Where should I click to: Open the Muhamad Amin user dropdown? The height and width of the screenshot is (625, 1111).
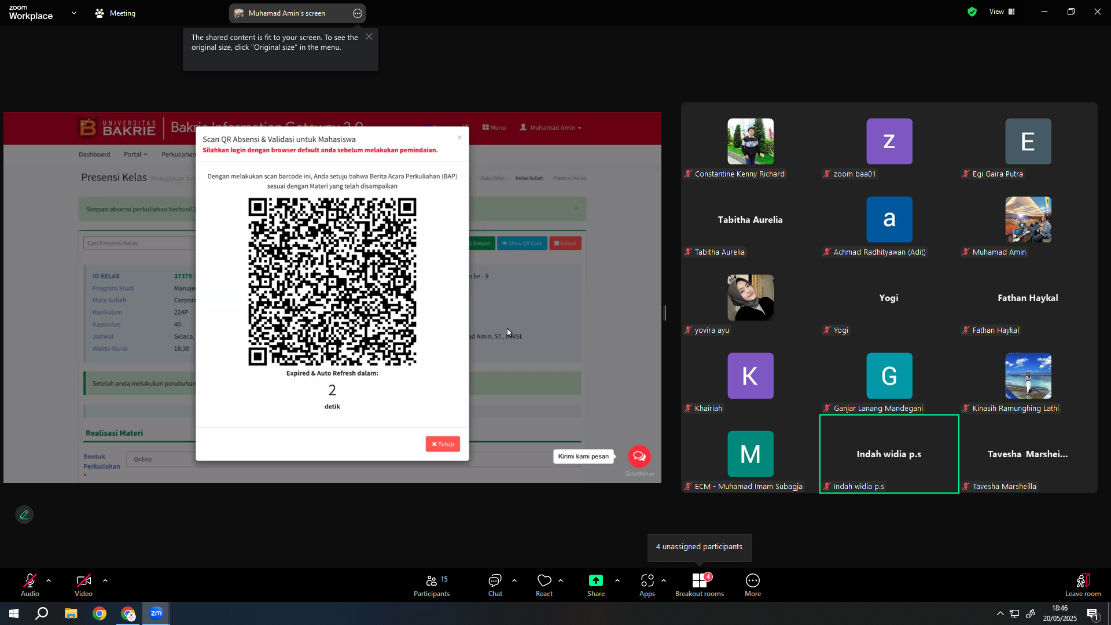point(550,128)
